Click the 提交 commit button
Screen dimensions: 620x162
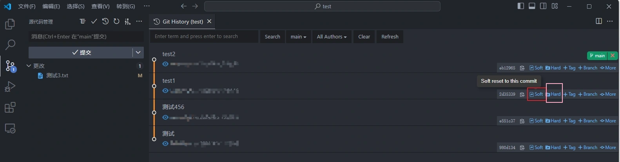[81, 52]
